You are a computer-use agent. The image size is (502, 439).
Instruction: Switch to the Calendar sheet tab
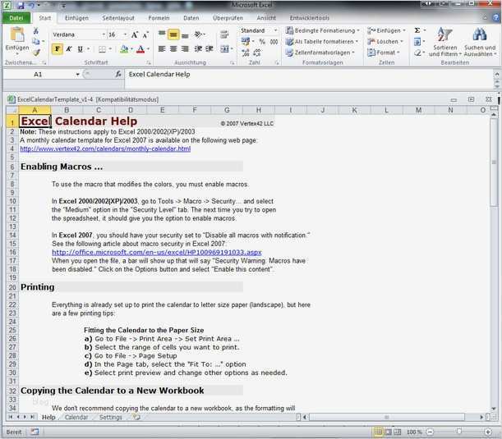pyautogui.click(x=76, y=417)
